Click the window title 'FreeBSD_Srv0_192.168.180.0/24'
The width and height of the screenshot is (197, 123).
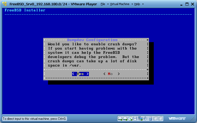click(38, 4)
